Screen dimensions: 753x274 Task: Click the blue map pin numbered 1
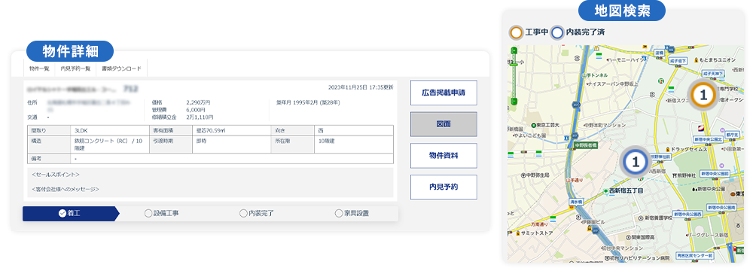(x=636, y=162)
